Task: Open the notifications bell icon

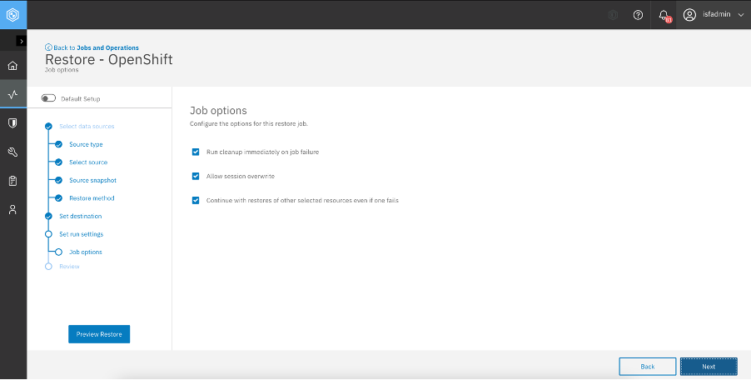Action: pos(664,15)
